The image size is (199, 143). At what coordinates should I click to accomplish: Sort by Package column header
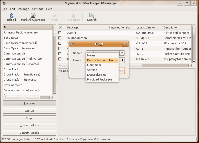click(x=87, y=27)
